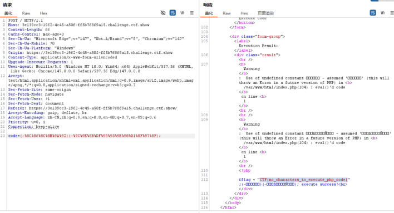Click the first 'Warning' text in response
Screen dimensions: 394x213
pos(252,69)
